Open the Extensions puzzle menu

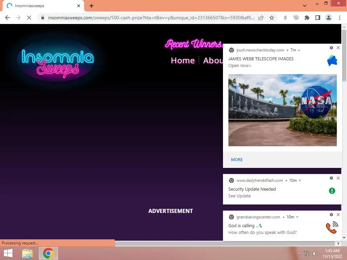pyautogui.click(x=307, y=18)
